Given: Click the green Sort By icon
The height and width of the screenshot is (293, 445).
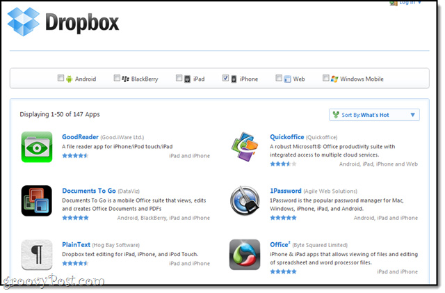Looking at the screenshot, I should tap(336, 115).
